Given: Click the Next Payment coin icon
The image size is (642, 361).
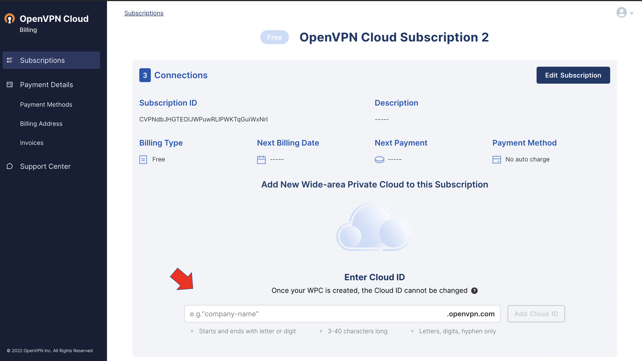Looking at the screenshot, I should pos(379,159).
